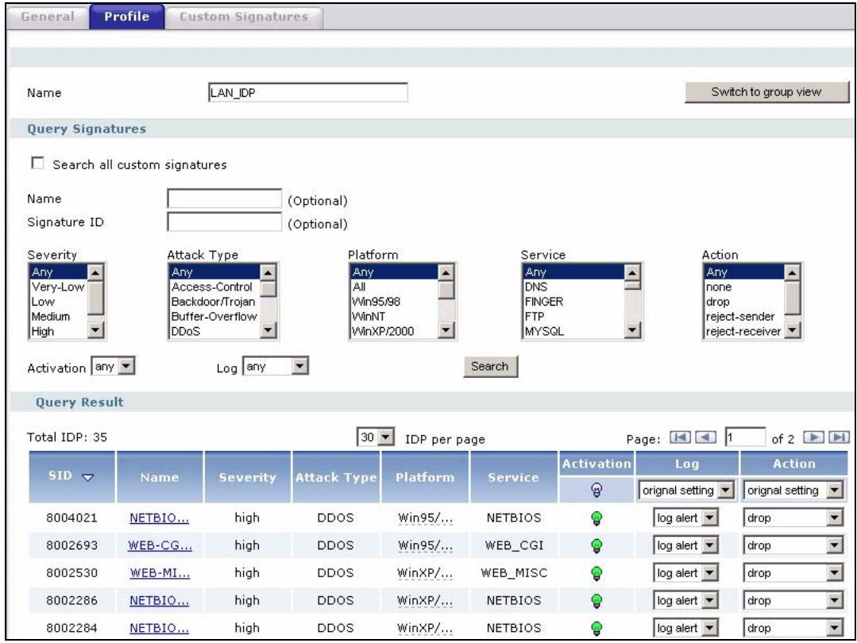
Task: Check Search all custom signatures box
Action: (x=37, y=164)
